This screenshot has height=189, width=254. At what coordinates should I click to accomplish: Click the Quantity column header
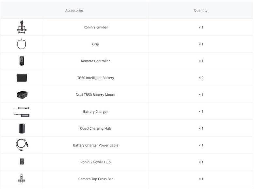(200, 10)
